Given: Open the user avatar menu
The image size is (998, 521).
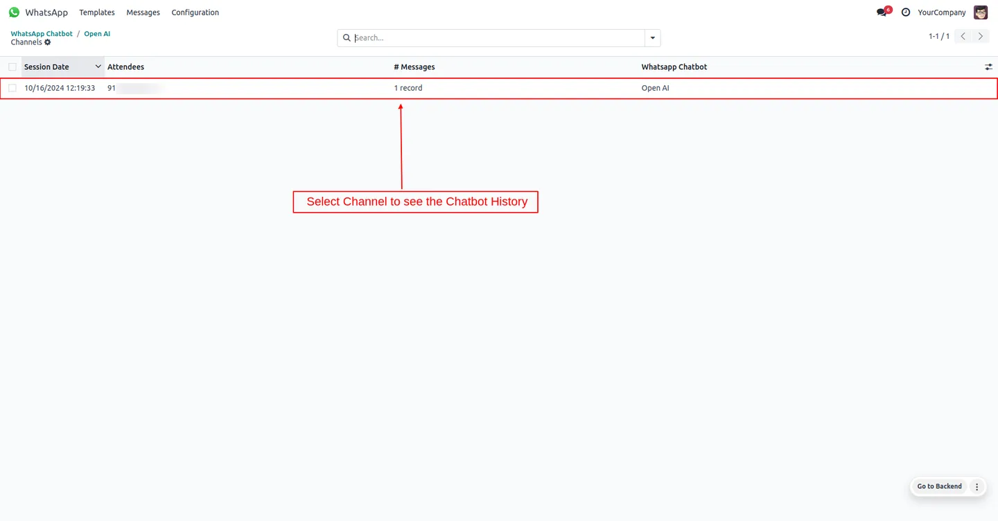Looking at the screenshot, I should (981, 12).
